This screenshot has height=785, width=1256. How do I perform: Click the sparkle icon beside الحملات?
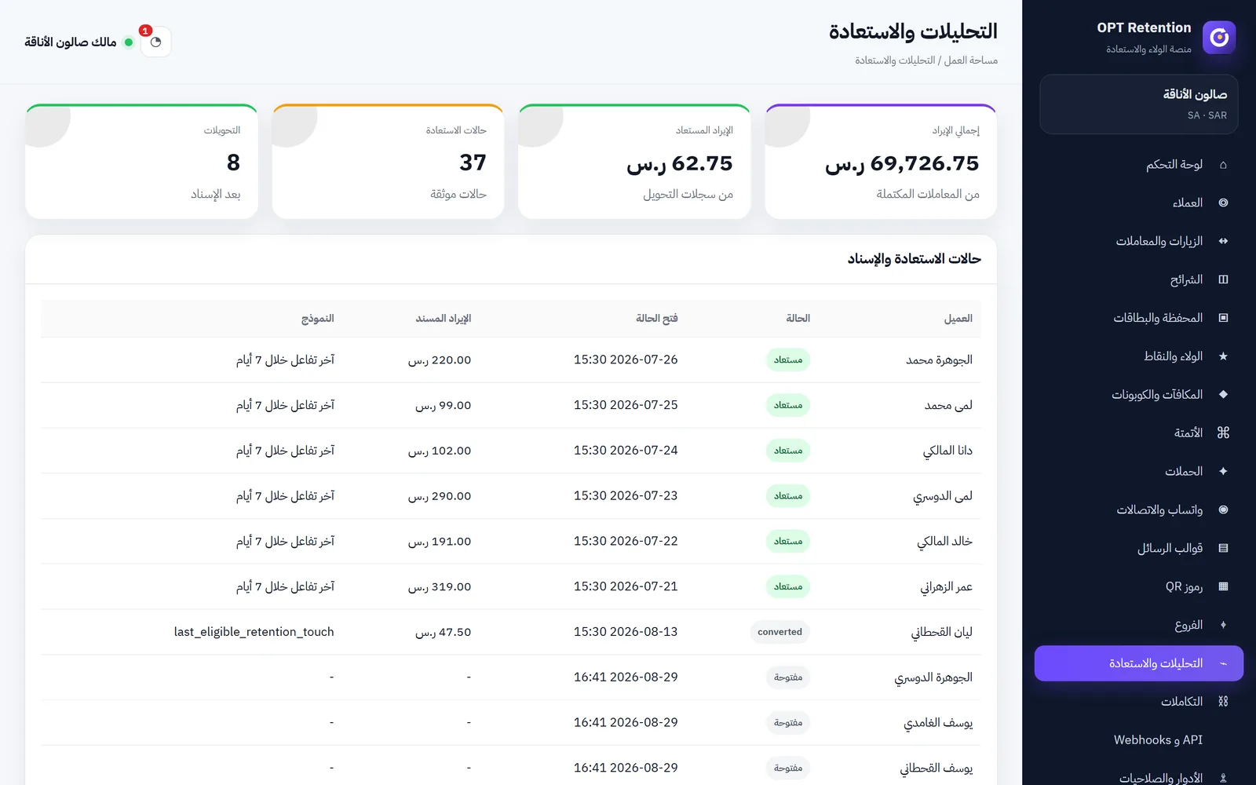click(x=1223, y=471)
